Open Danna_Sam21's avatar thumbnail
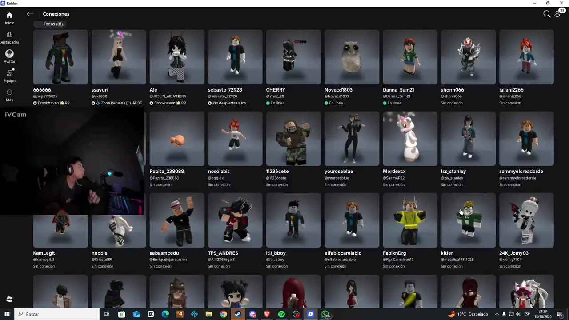Viewport: 569px width, 320px height. tap(410, 57)
